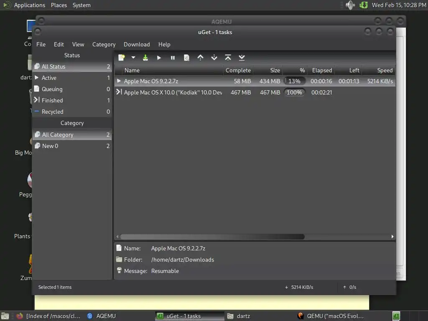This screenshot has width=428, height=321.
Task: Open the New Download dropdown arrow
Action: tap(133, 58)
